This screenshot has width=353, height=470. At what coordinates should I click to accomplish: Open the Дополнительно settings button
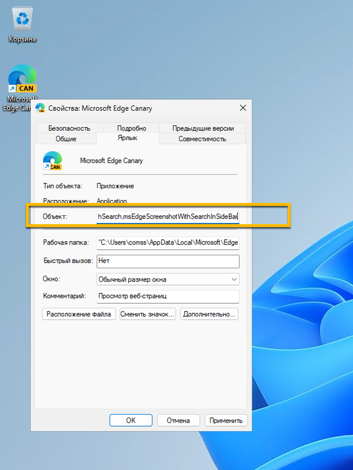tap(209, 314)
